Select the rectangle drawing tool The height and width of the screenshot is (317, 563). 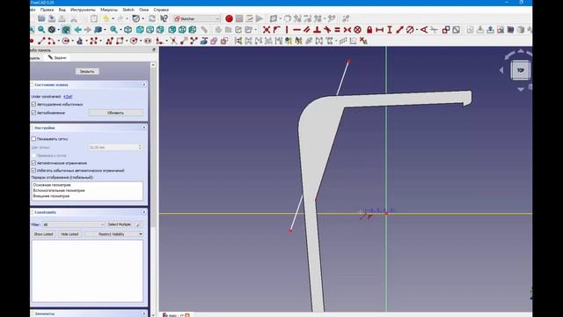pyautogui.click(x=120, y=41)
